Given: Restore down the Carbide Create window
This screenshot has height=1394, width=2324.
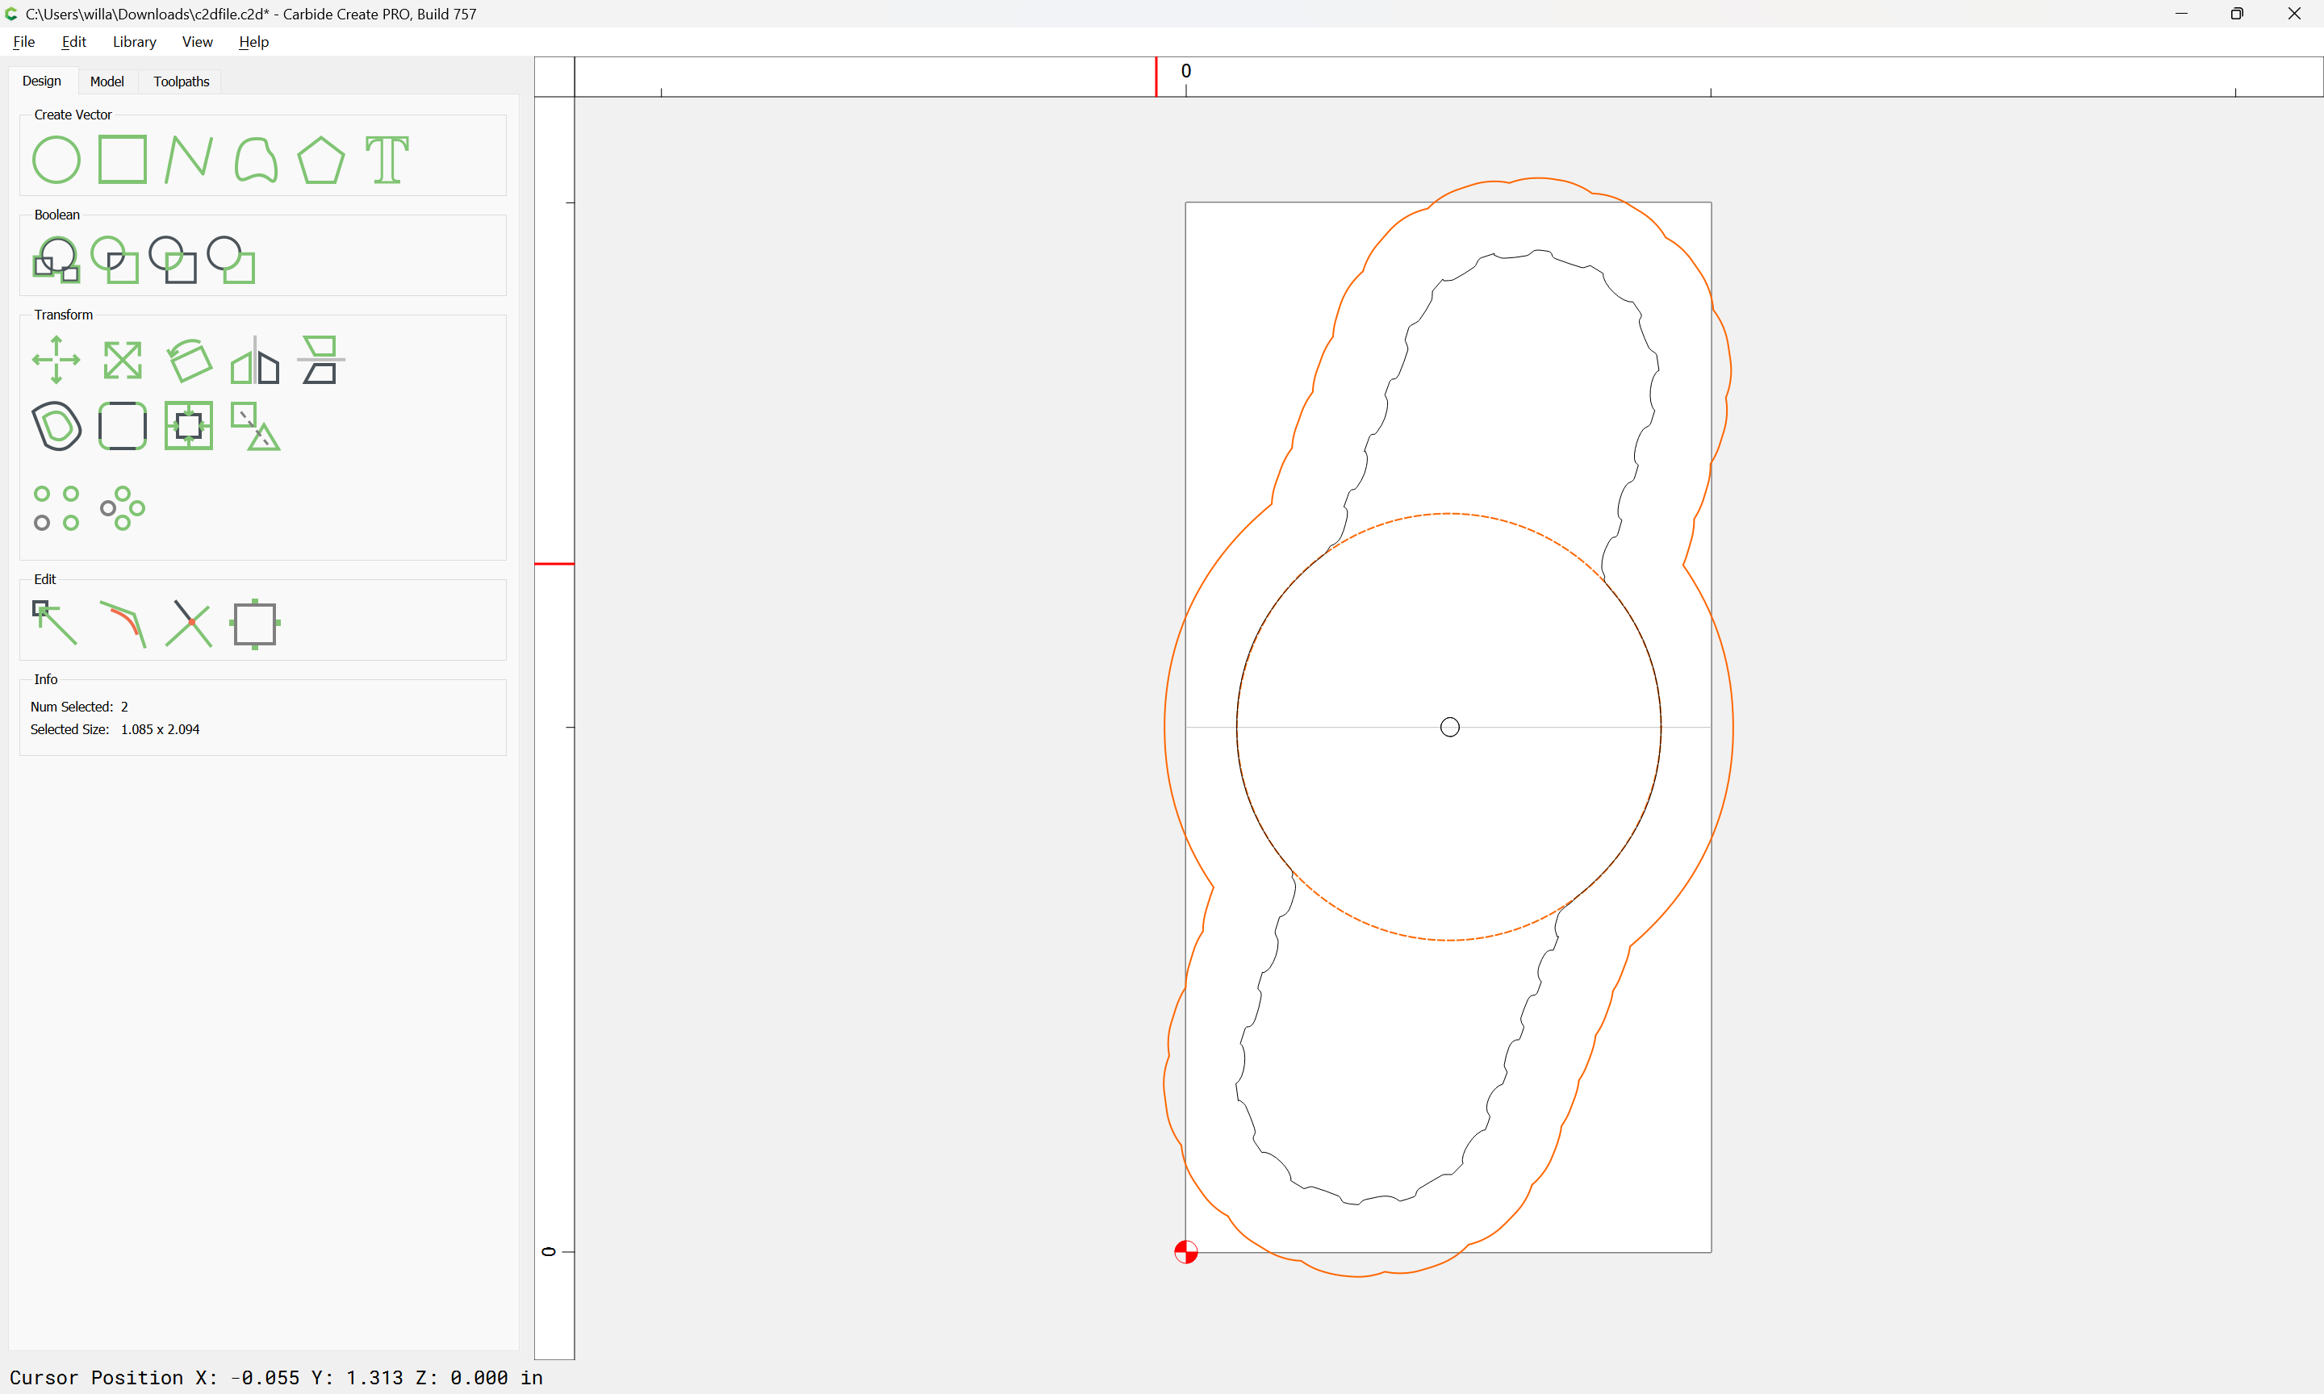Looking at the screenshot, I should [2237, 13].
